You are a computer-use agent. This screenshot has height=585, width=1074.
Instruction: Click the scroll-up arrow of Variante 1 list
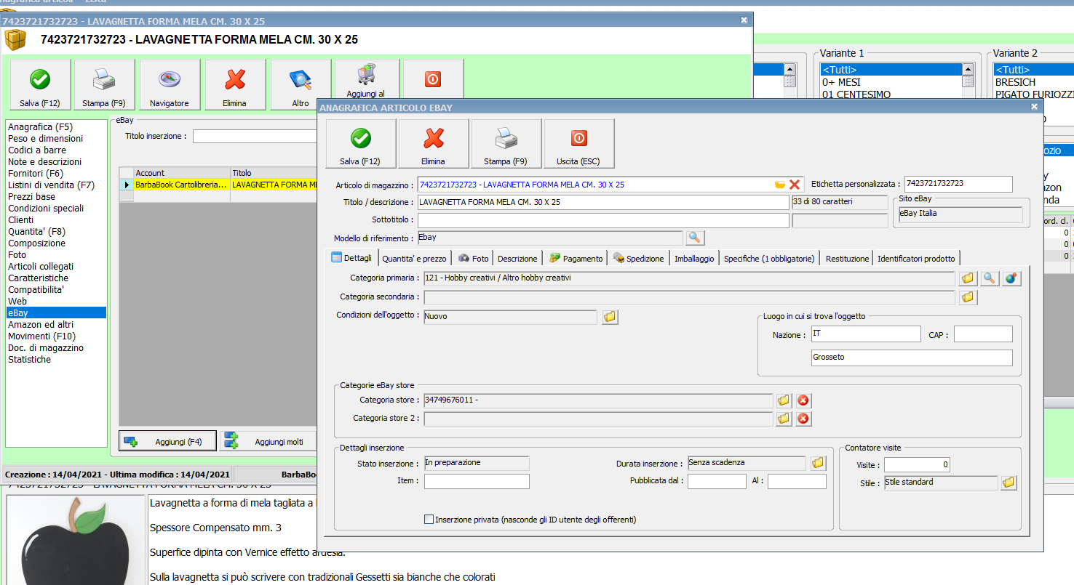(968, 70)
